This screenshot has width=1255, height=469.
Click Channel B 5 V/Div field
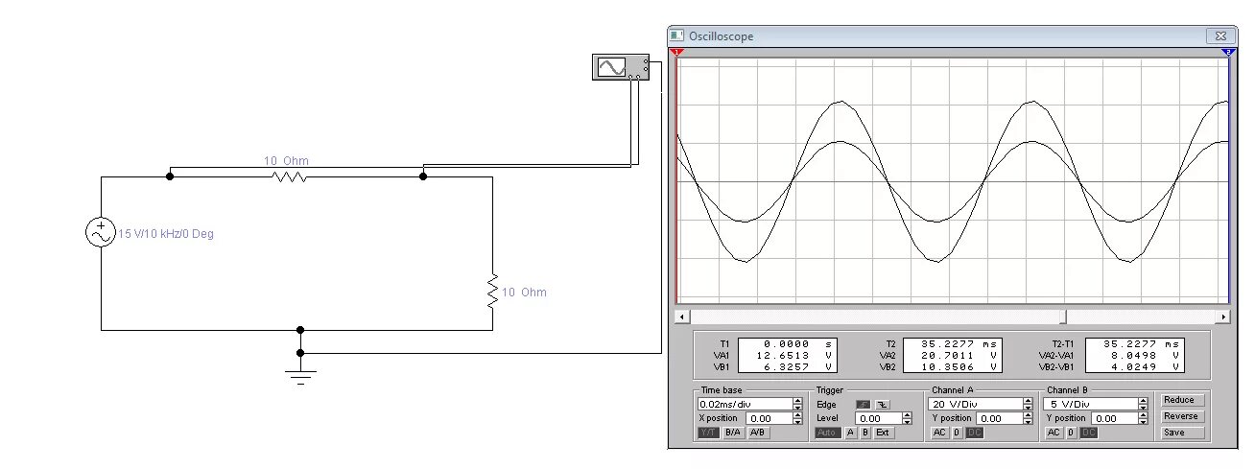1091,405
